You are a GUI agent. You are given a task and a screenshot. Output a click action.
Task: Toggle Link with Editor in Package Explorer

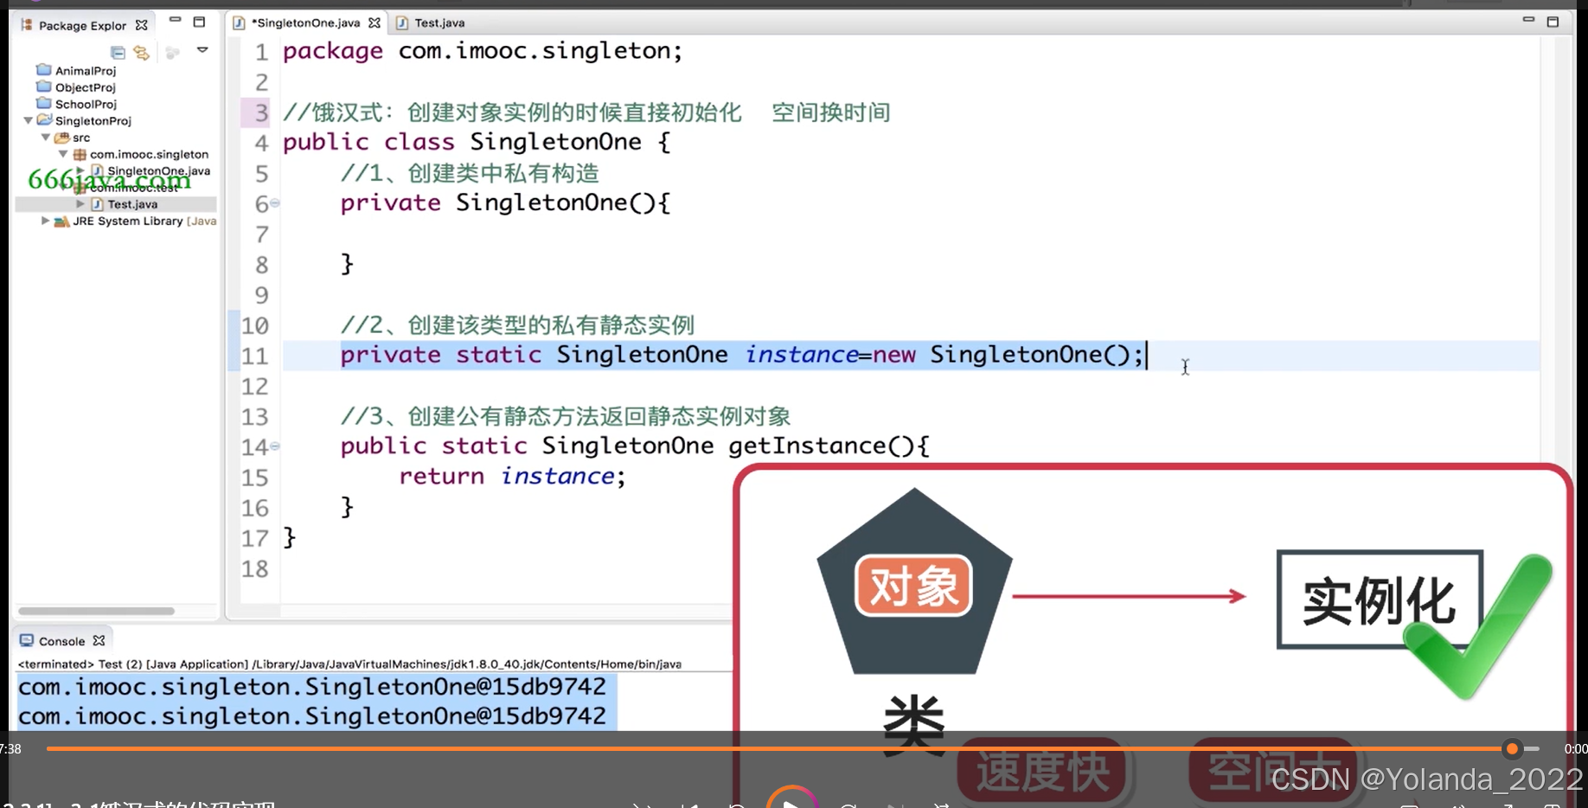(x=141, y=53)
